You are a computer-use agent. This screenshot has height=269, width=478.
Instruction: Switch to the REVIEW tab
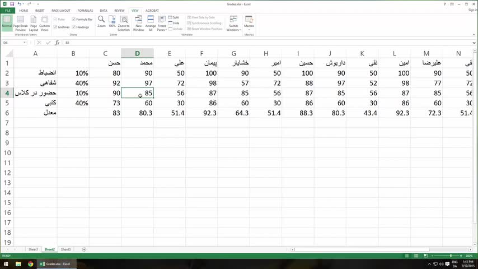tap(119, 11)
